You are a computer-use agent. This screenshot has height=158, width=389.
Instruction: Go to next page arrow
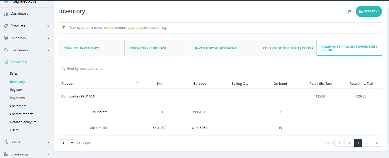pos(367,143)
